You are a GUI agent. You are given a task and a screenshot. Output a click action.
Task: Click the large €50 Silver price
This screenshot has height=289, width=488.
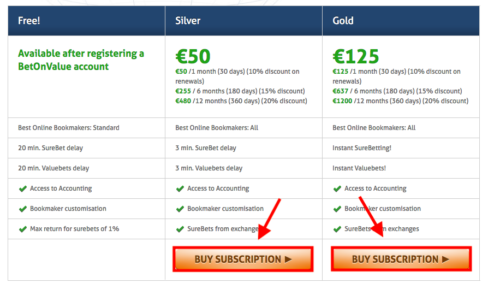193,56
